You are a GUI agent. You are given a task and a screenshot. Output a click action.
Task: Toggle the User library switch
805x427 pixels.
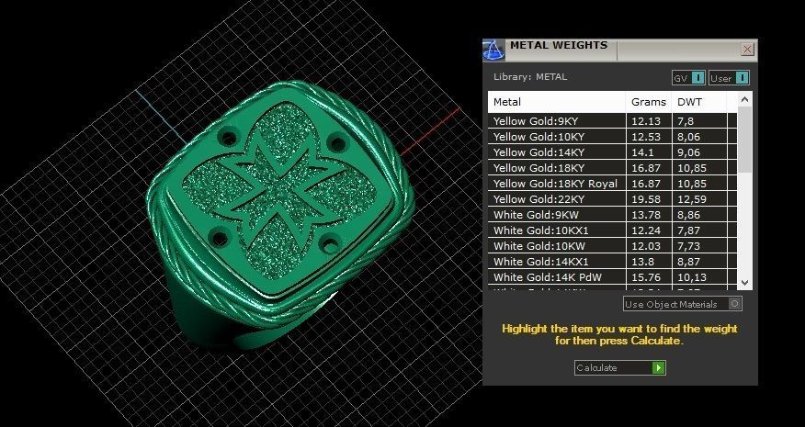coord(729,78)
